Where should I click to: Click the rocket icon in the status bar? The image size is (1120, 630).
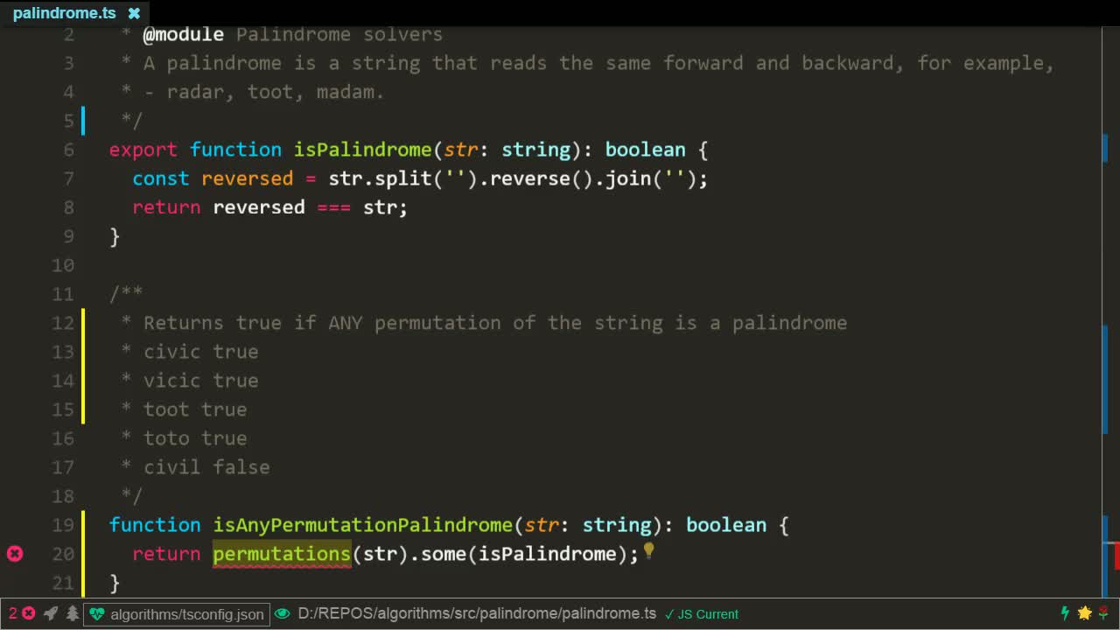tap(51, 614)
